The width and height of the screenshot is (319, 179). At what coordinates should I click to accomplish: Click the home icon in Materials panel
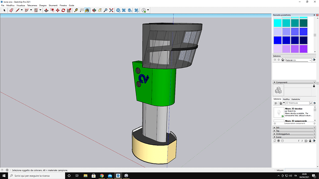point(283,60)
